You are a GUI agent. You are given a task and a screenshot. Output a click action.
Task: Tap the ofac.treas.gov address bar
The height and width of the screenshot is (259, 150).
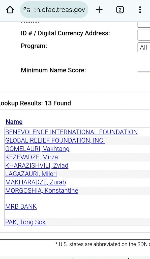click(x=54, y=10)
